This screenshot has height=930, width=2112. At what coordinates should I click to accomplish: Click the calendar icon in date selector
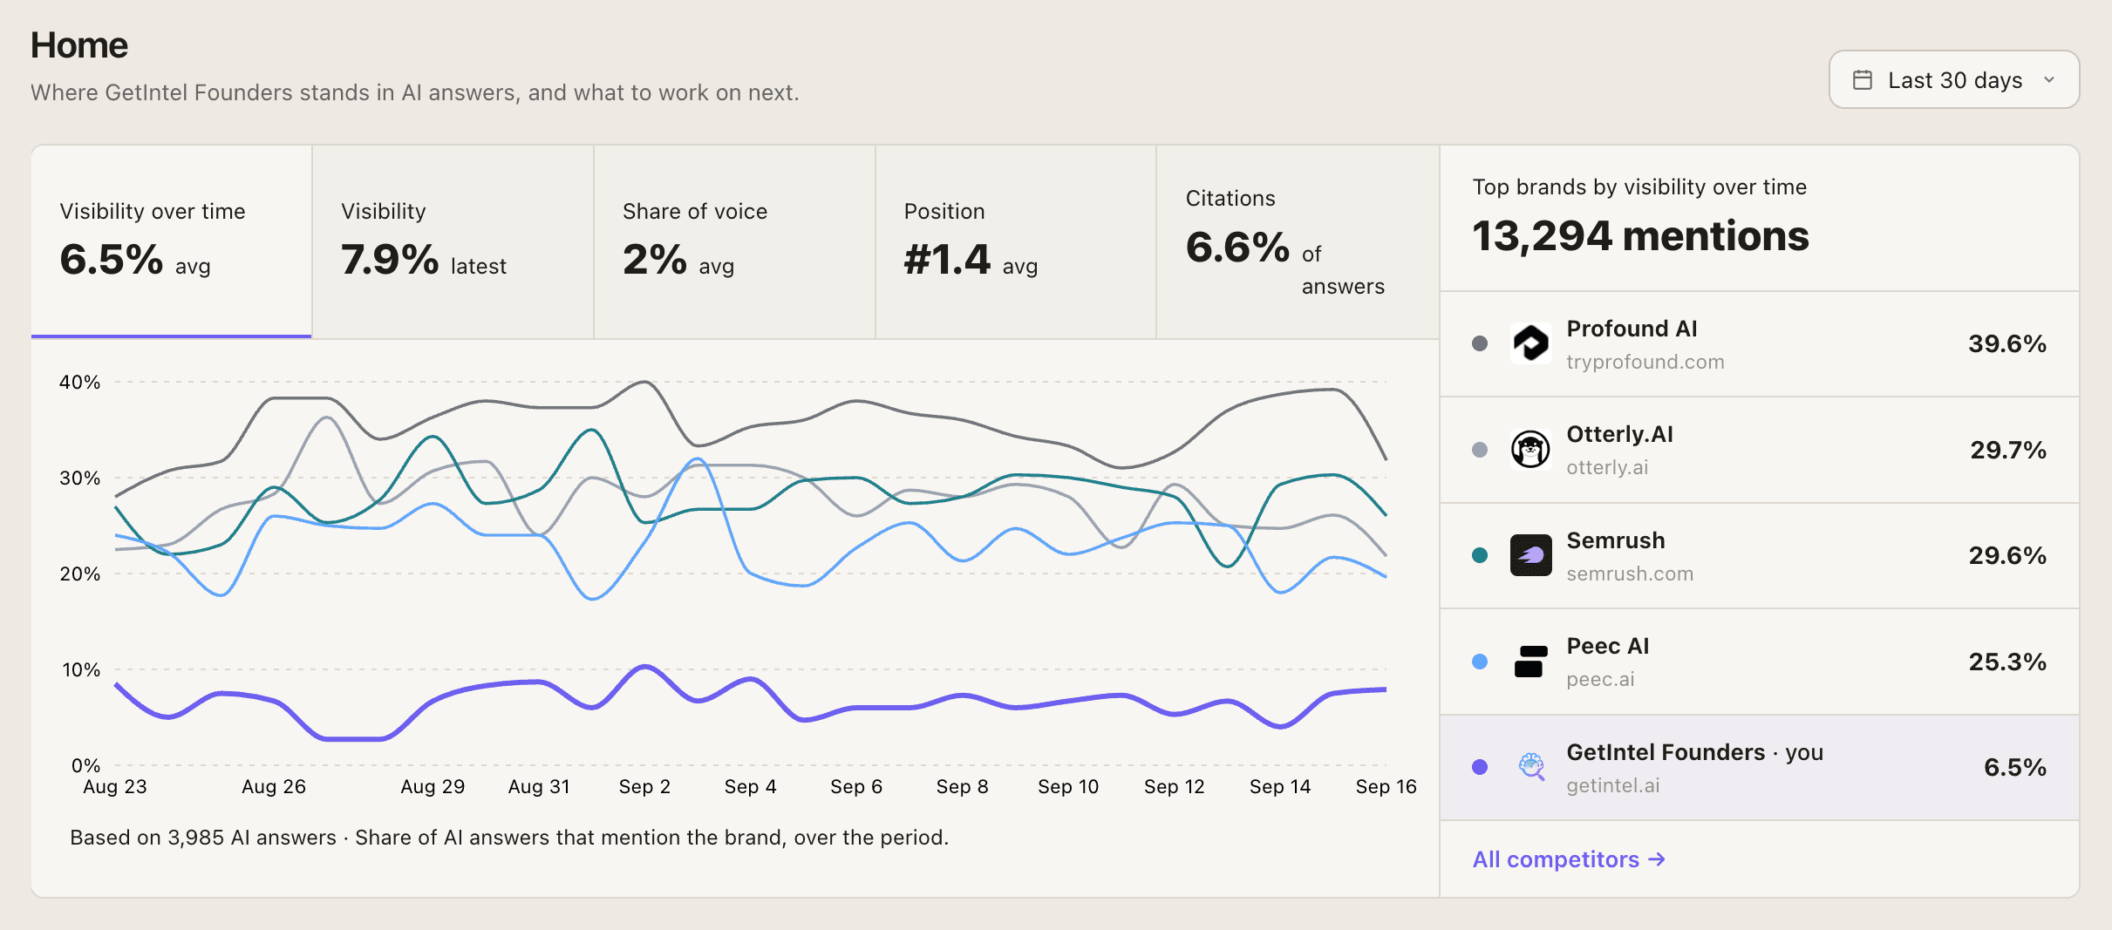1862,80
